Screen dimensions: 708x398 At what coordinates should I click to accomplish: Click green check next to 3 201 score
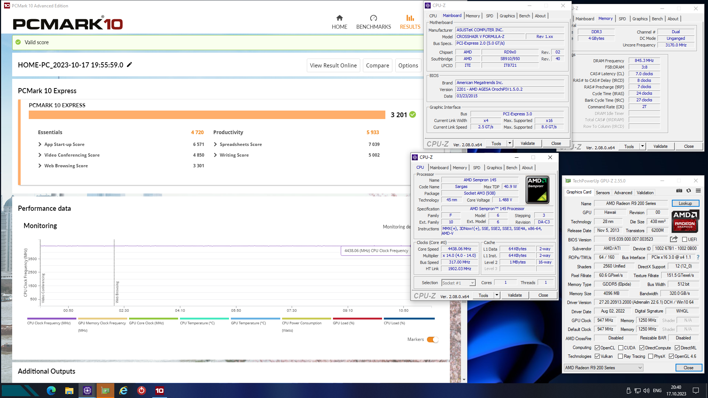tap(413, 115)
